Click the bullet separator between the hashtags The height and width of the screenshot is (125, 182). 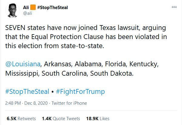point(53,92)
